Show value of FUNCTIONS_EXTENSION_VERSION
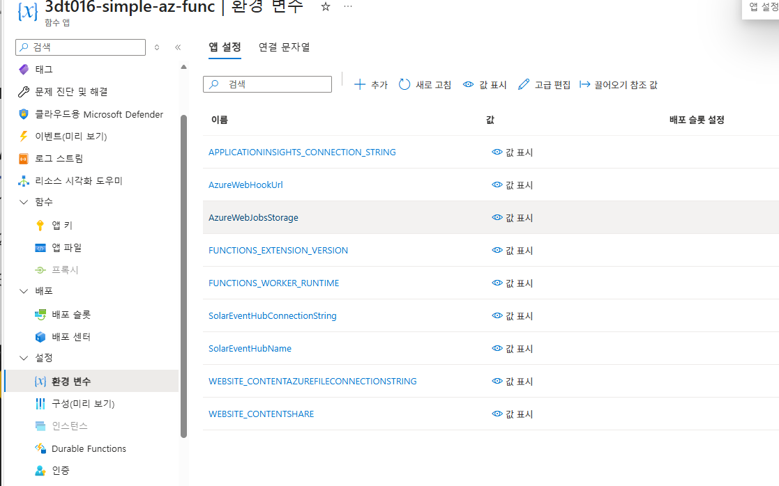Image resolution: width=779 pixels, height=486 pixels. [512, 251]
